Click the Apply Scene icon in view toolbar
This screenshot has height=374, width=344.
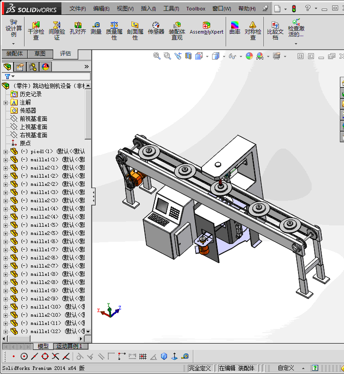pyautogui.click(x=260, y=56)
